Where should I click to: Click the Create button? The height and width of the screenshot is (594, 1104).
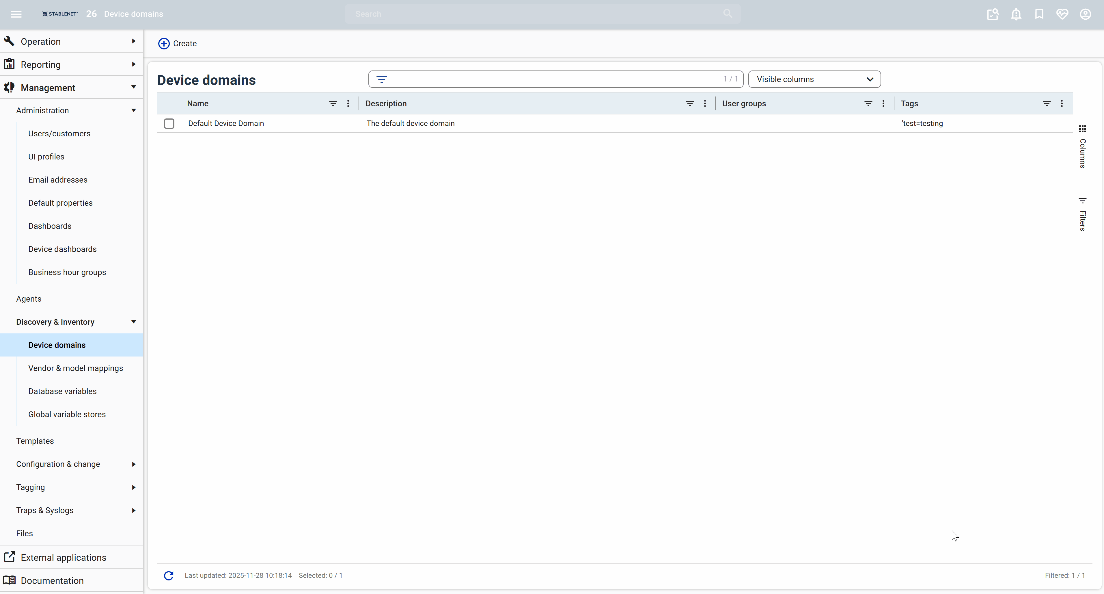[178, 43]
